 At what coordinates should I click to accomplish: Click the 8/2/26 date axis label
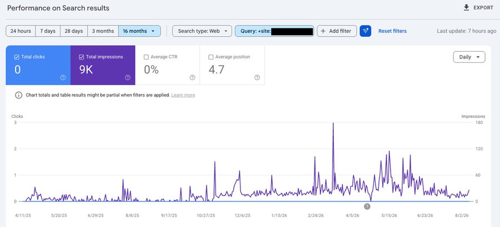coord(462,215)
